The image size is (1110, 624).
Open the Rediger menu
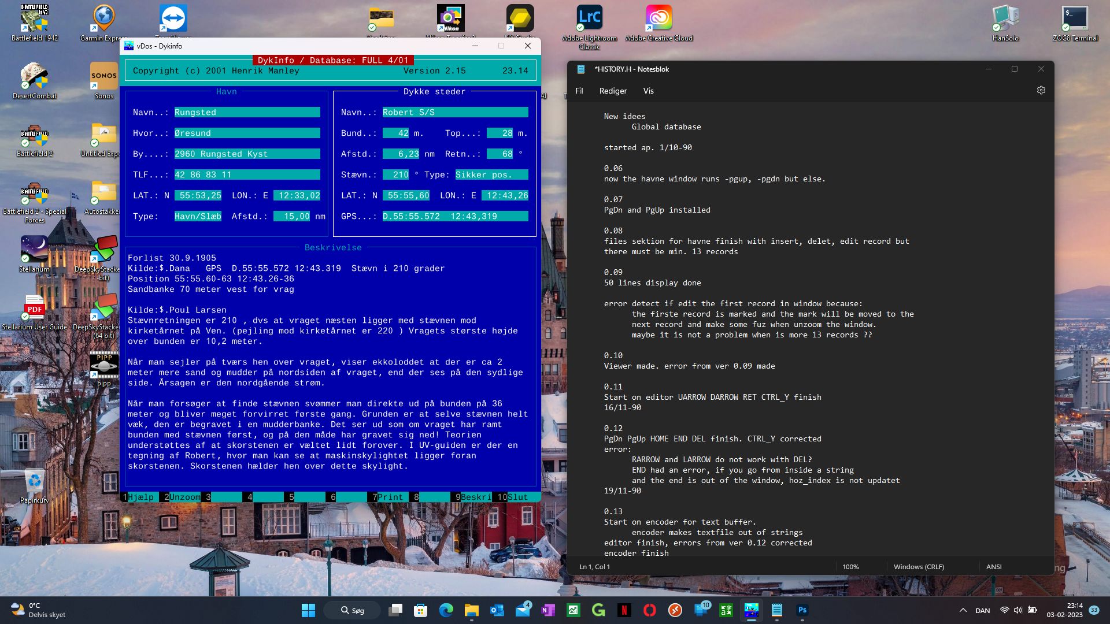click(613, 91)
